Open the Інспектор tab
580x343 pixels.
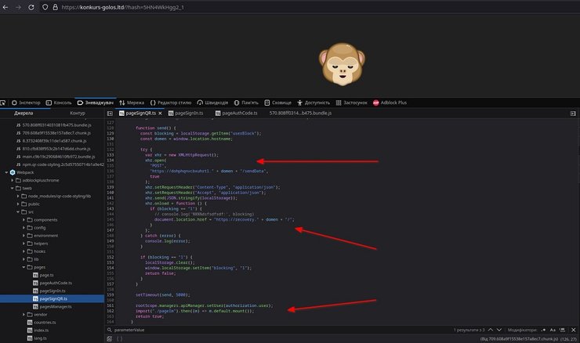coord(26,103)
